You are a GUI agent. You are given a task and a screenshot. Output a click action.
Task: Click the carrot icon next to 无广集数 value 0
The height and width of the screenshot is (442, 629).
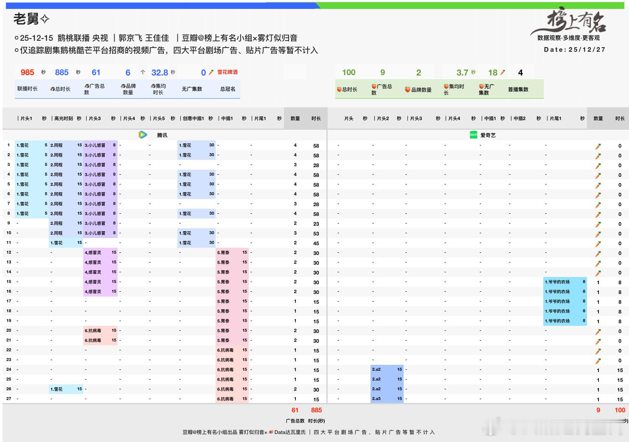pyautogui.click(x=210, y=72)
